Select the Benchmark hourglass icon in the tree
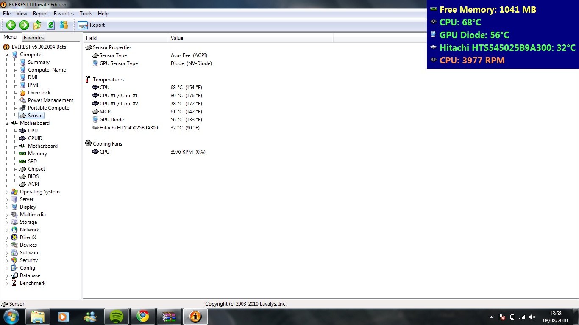The height and width of the screenshot is (325, 579). (x=14, y=283)
